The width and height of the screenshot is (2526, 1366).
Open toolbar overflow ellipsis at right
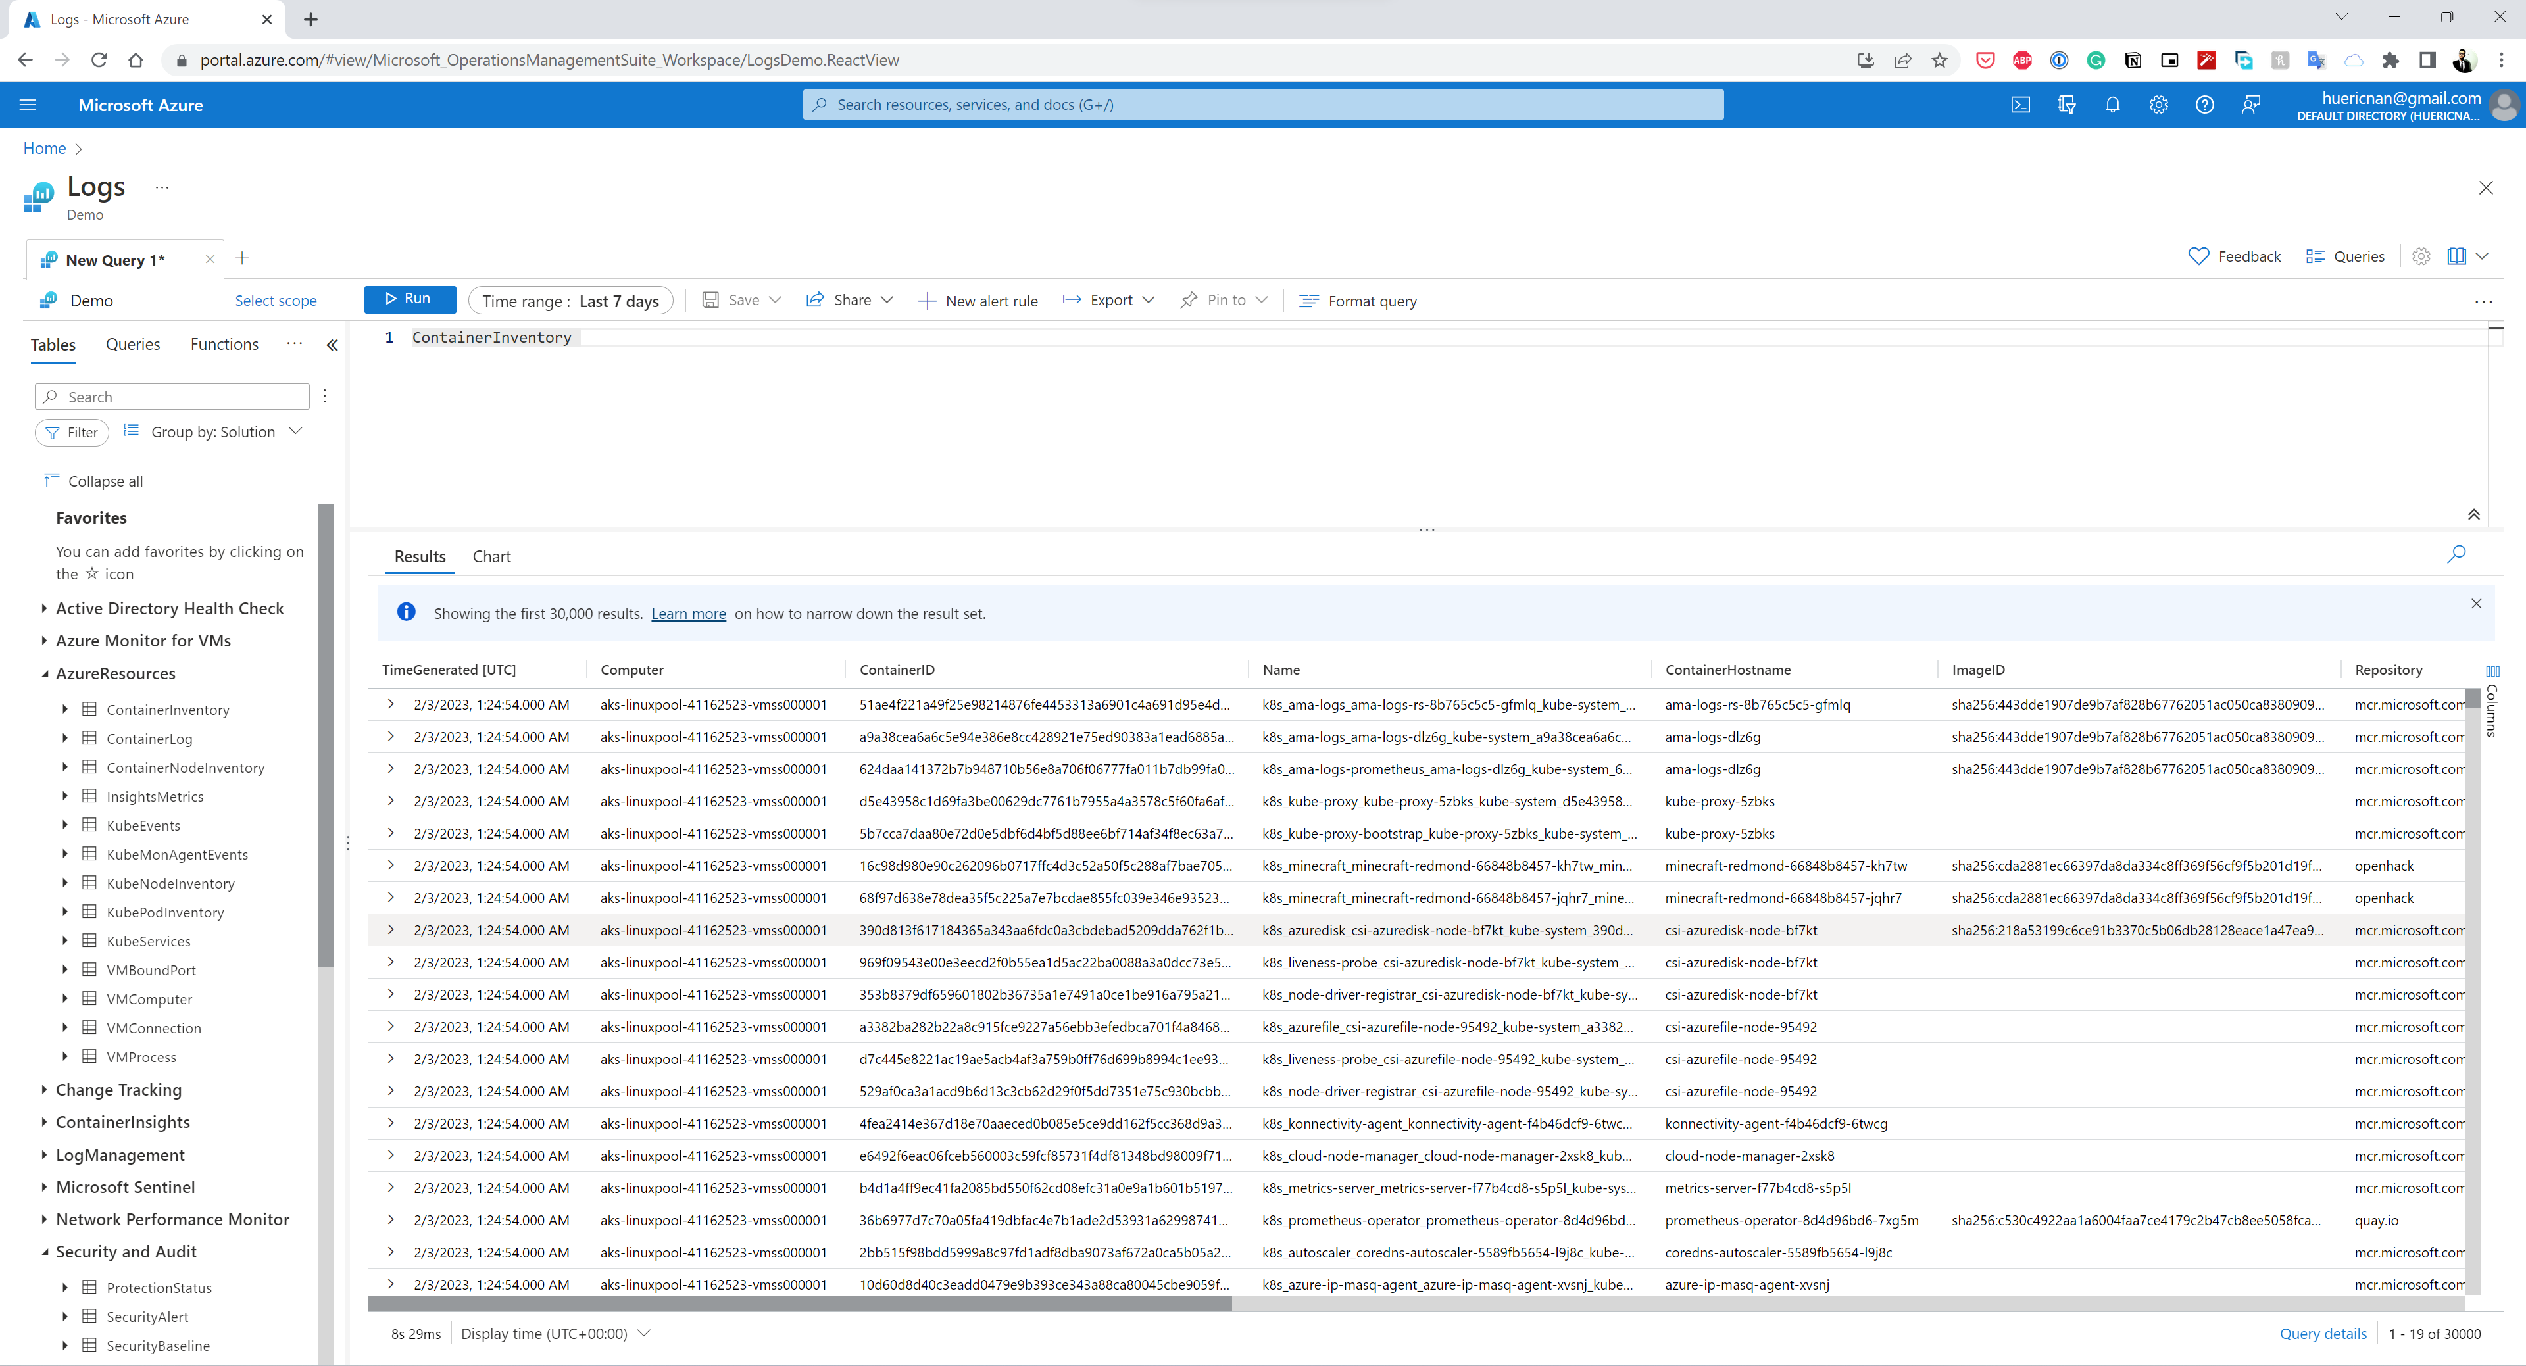tap(2484, 301)
